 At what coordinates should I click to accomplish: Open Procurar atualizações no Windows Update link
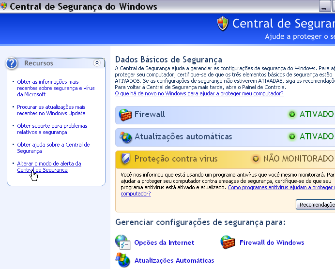pyautogui.click(x=51, y=110)
